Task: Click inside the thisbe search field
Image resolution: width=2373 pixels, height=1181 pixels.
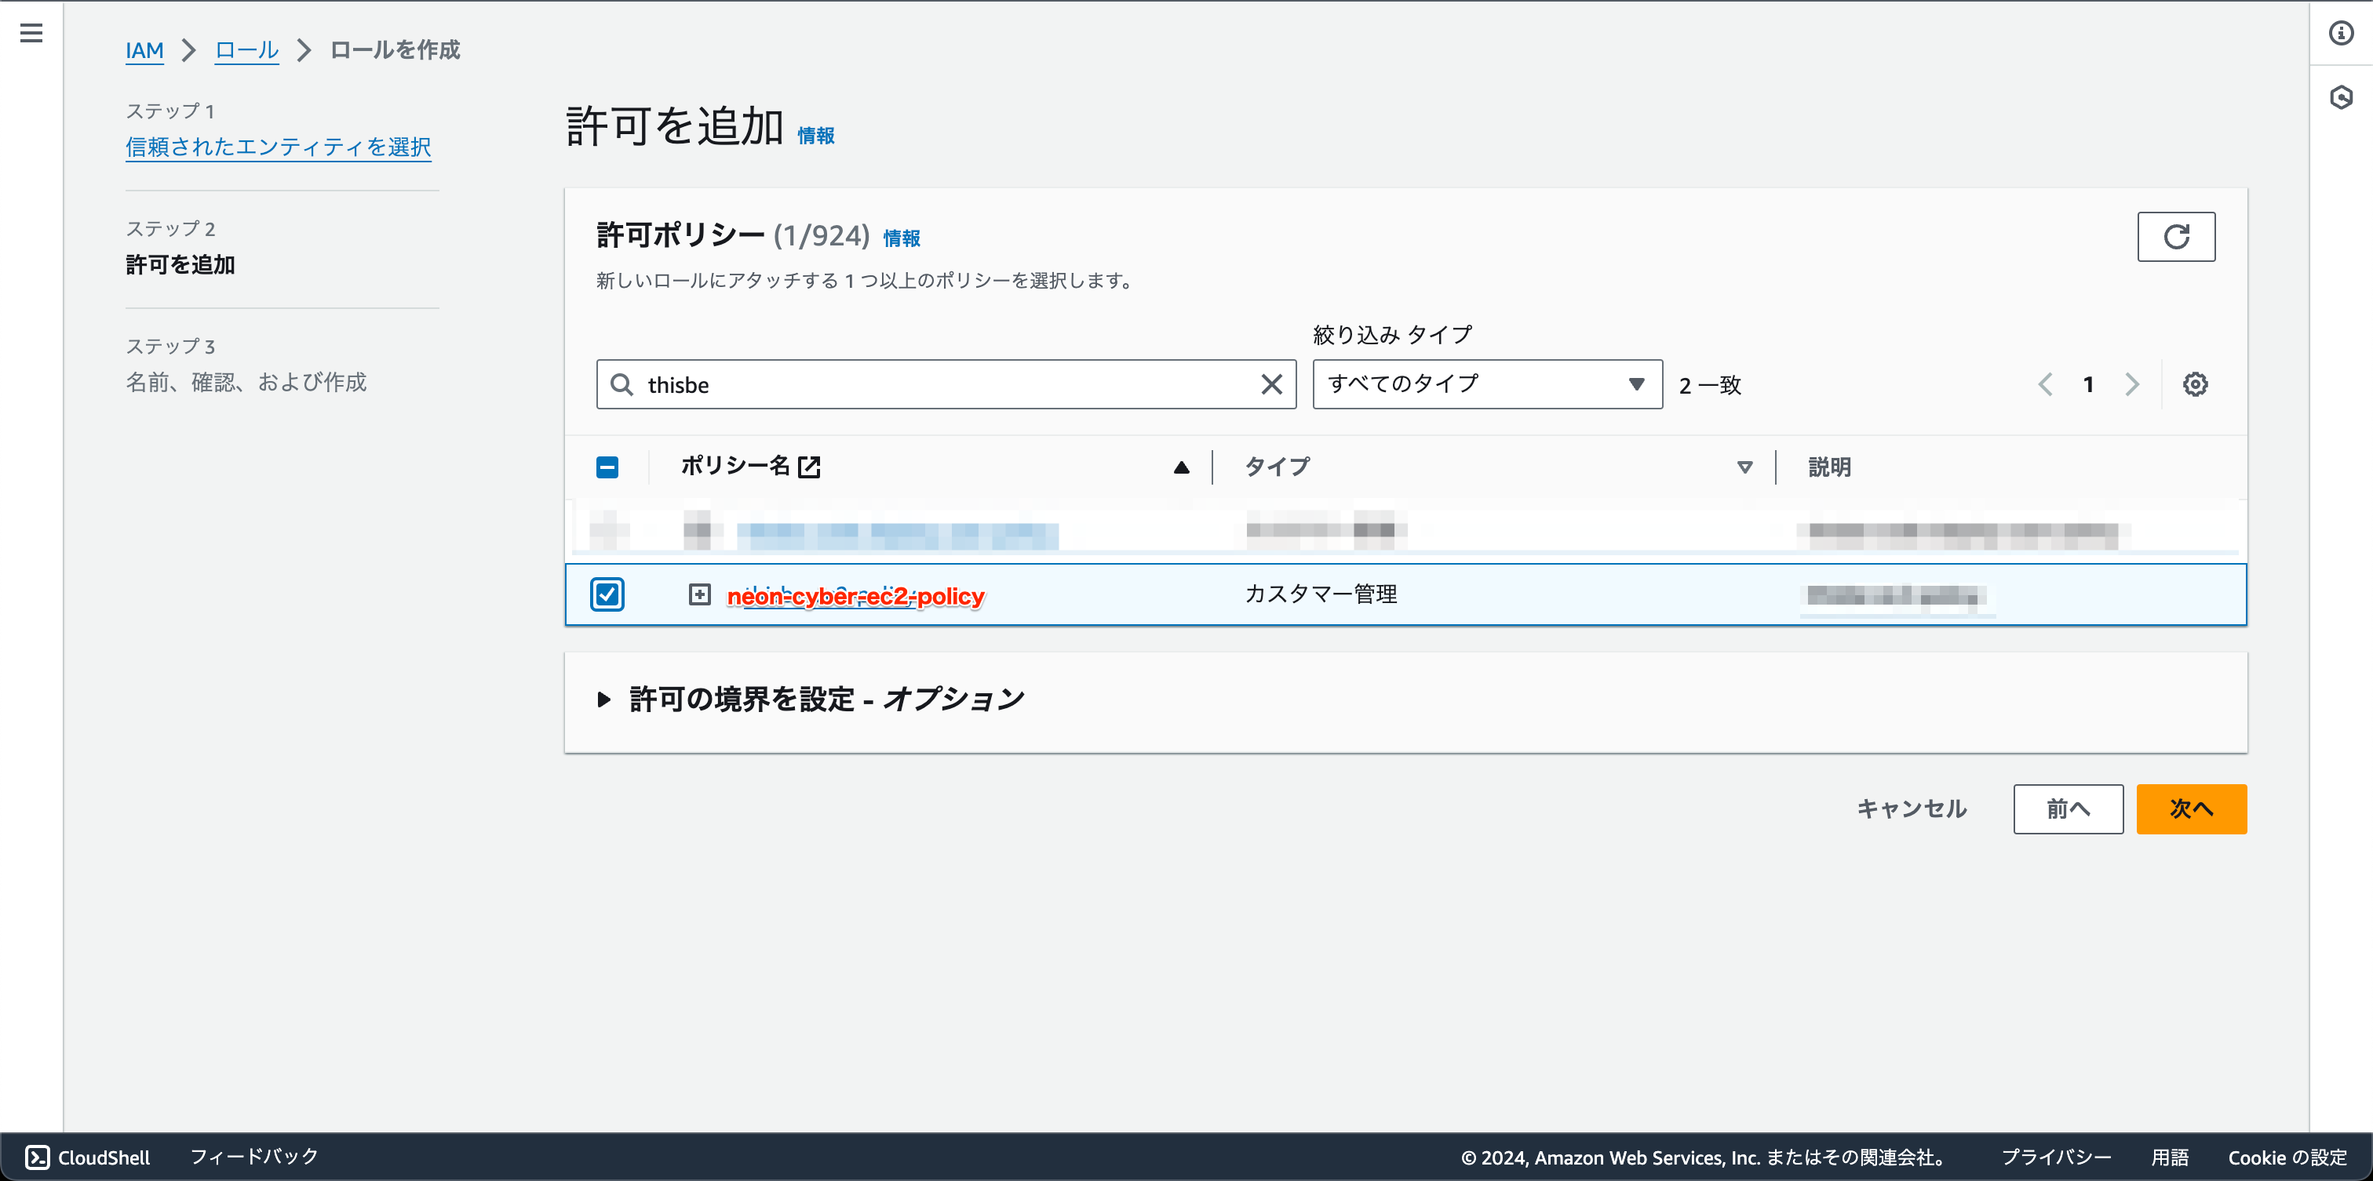Action: click(921, 383)
